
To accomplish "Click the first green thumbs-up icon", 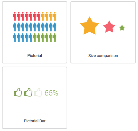I will (x=18, y=92).
